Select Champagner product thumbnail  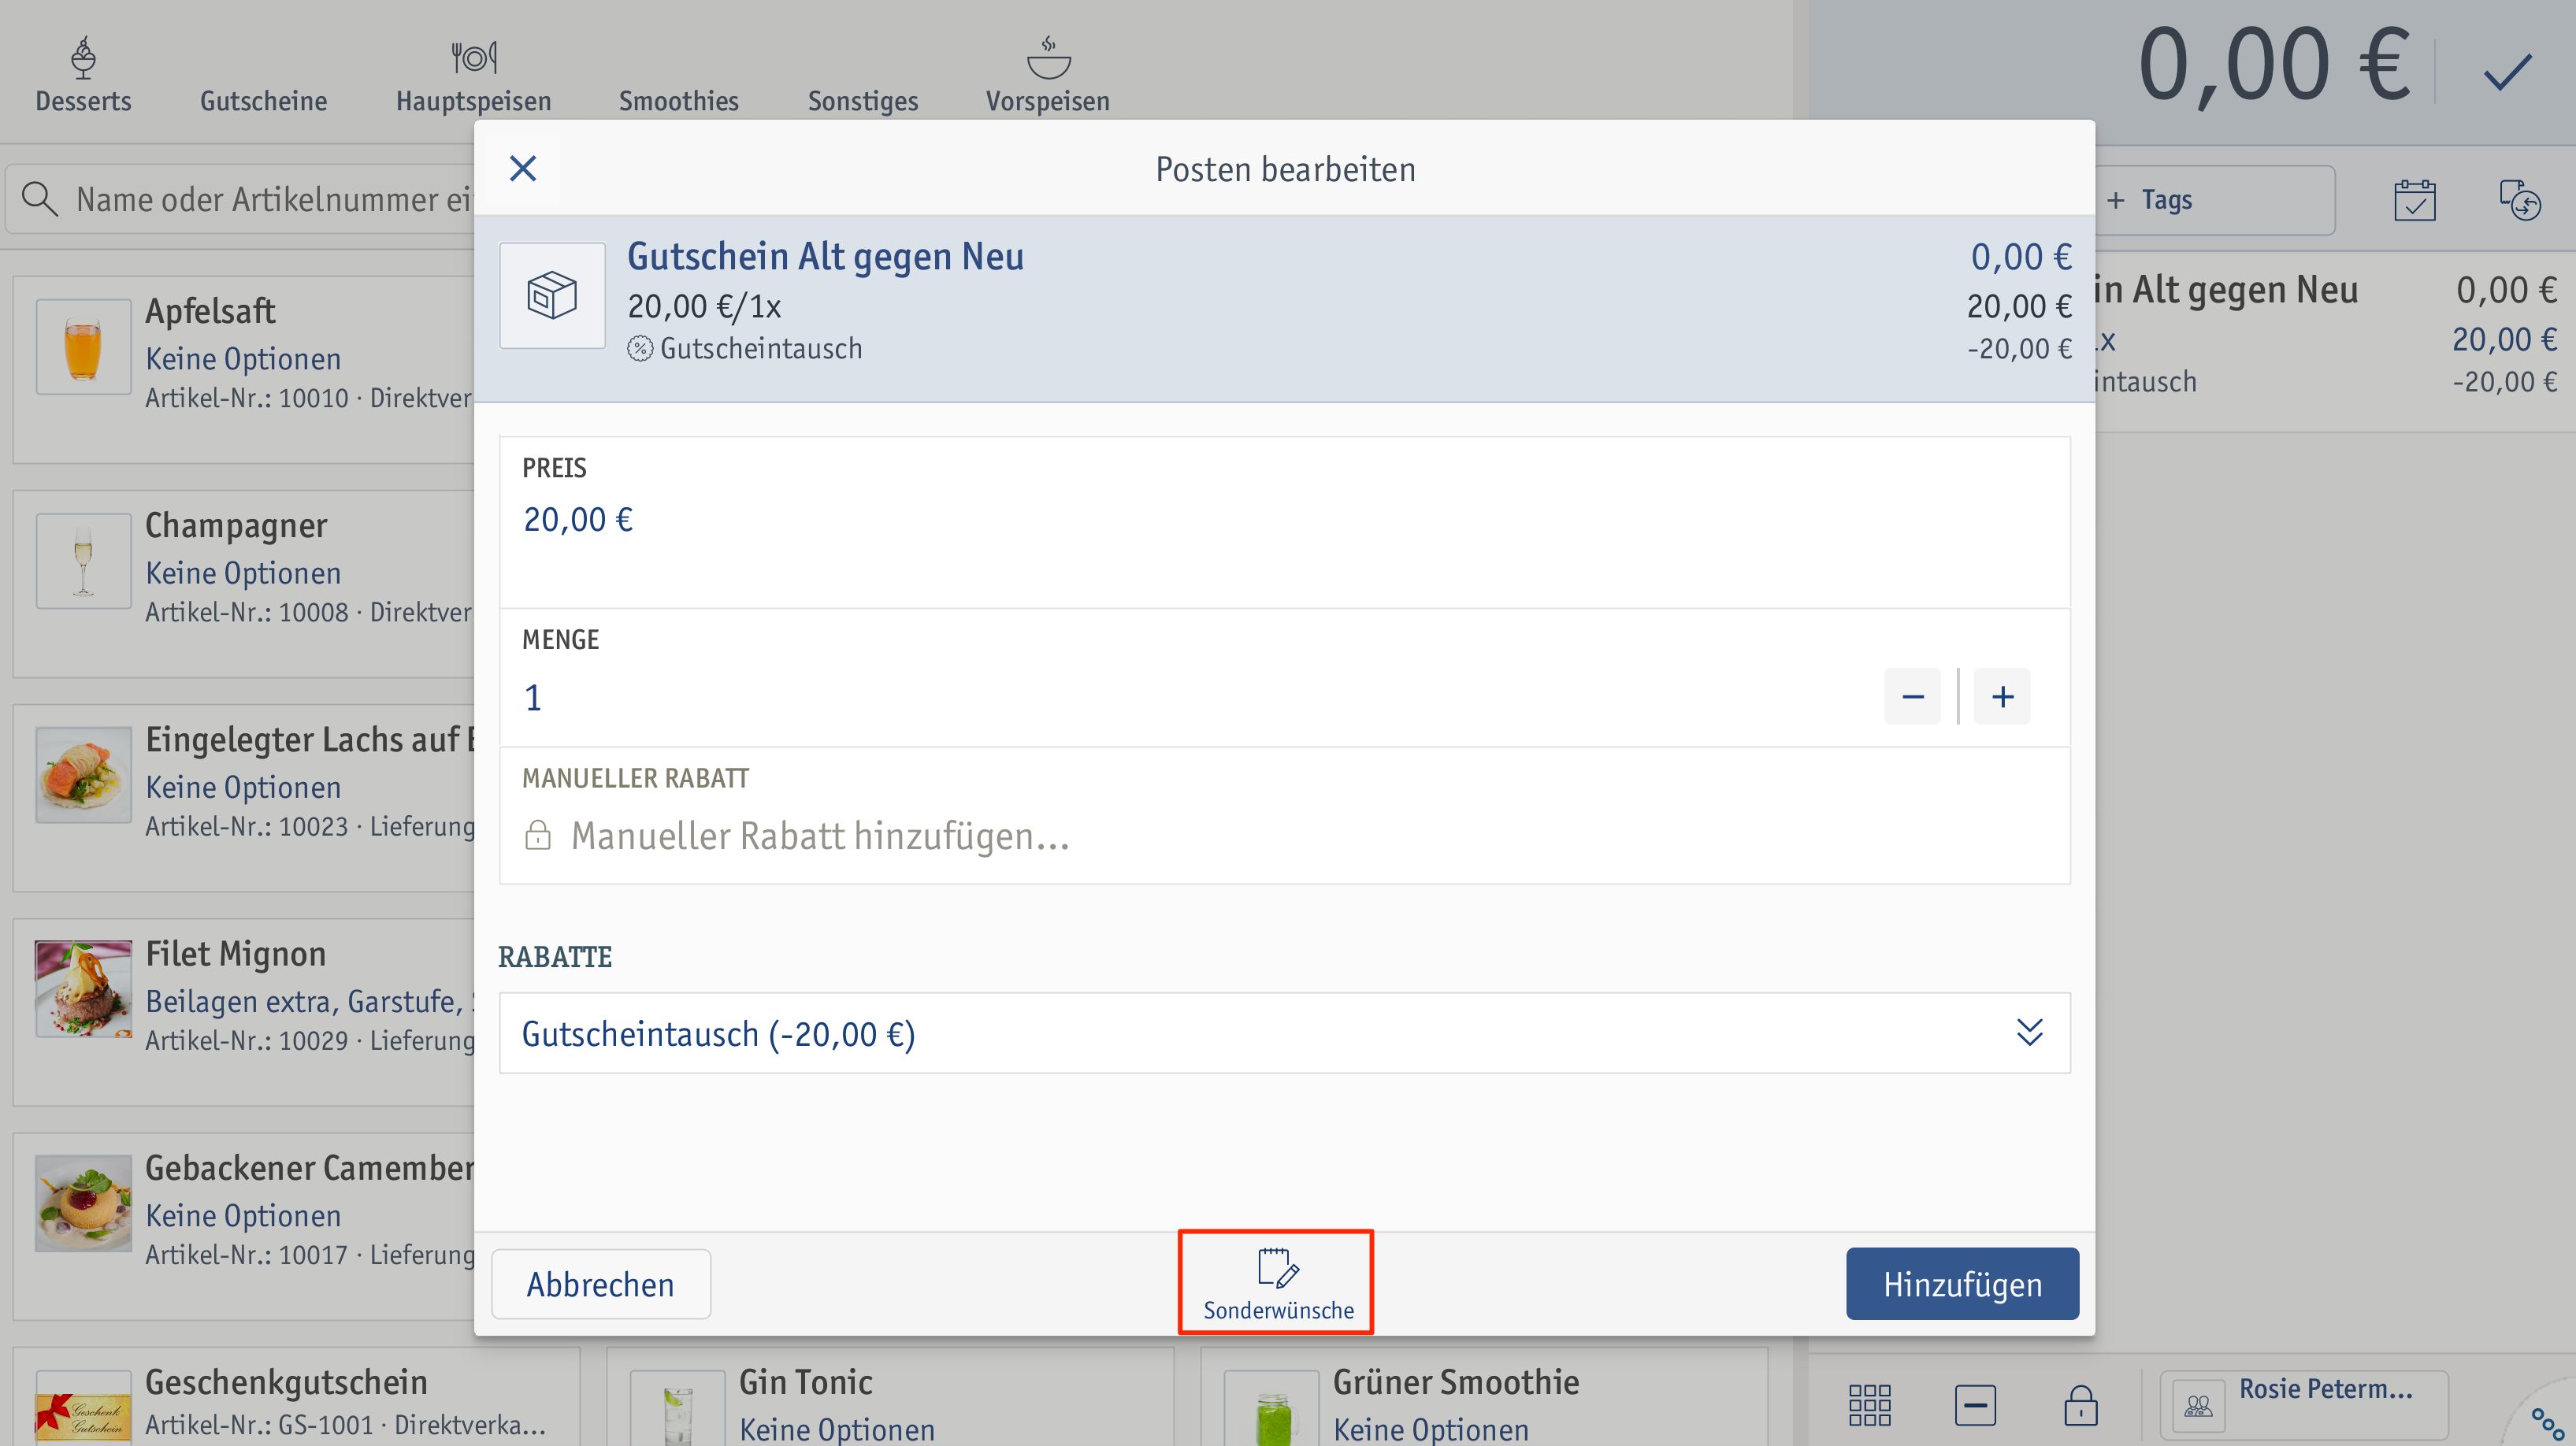click(83, 560)
